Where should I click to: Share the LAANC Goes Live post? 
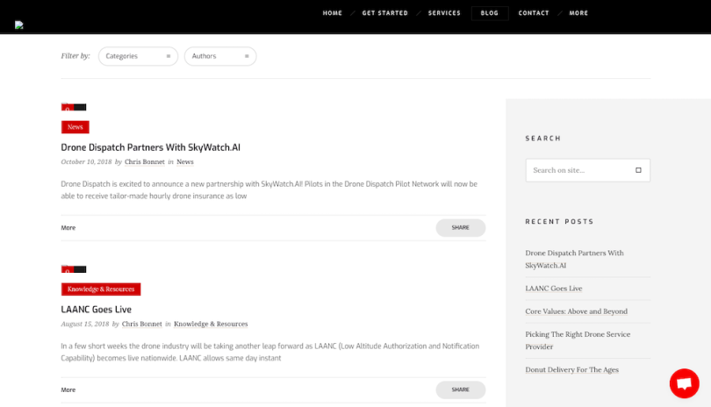(x=461, y=389)
